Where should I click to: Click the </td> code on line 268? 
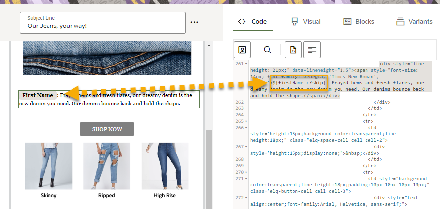[375, 159]
